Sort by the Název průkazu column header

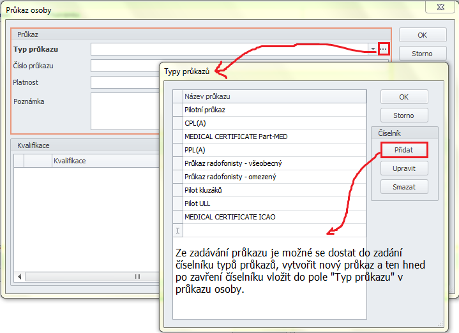click(x=273, y=96)
